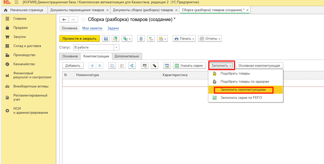The width and height of the screenshot is (324, 164).
Task: Click the back navigation arrow
Action: click(64, 20)
